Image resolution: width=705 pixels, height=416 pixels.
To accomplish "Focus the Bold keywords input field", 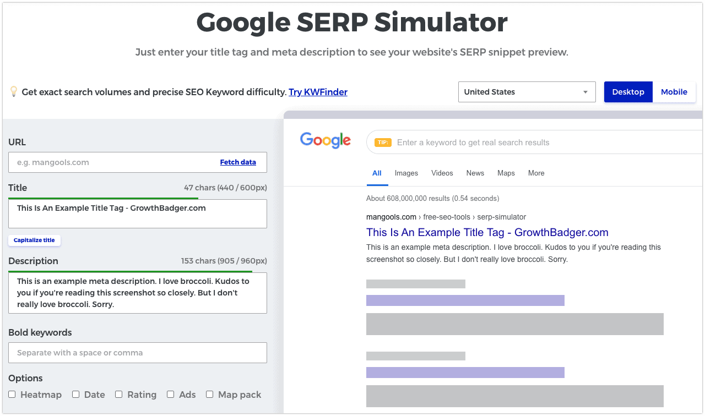I will pyautogui.click(x=138, y=353).
